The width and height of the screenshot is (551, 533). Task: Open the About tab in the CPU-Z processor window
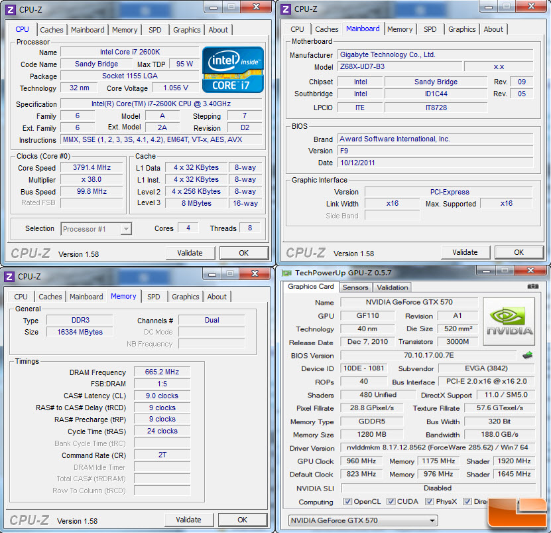218,30
